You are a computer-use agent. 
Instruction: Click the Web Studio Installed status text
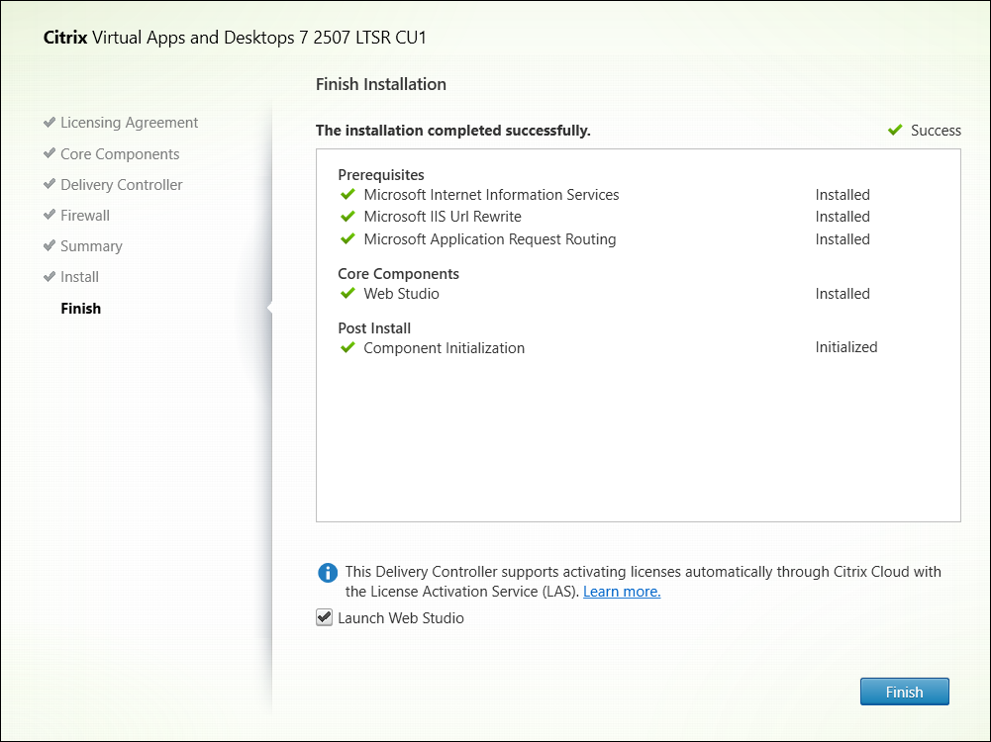tap(842, 294)
